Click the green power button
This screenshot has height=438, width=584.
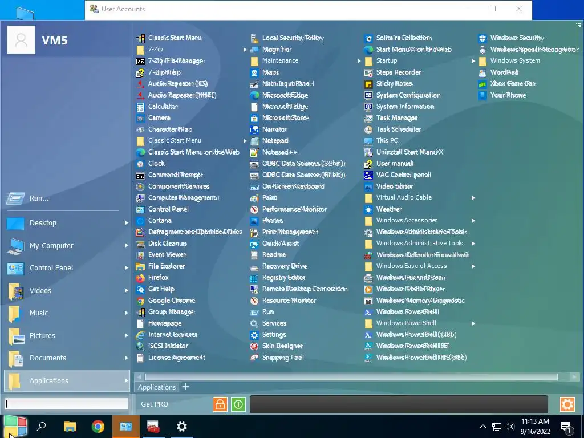[238, 404]
